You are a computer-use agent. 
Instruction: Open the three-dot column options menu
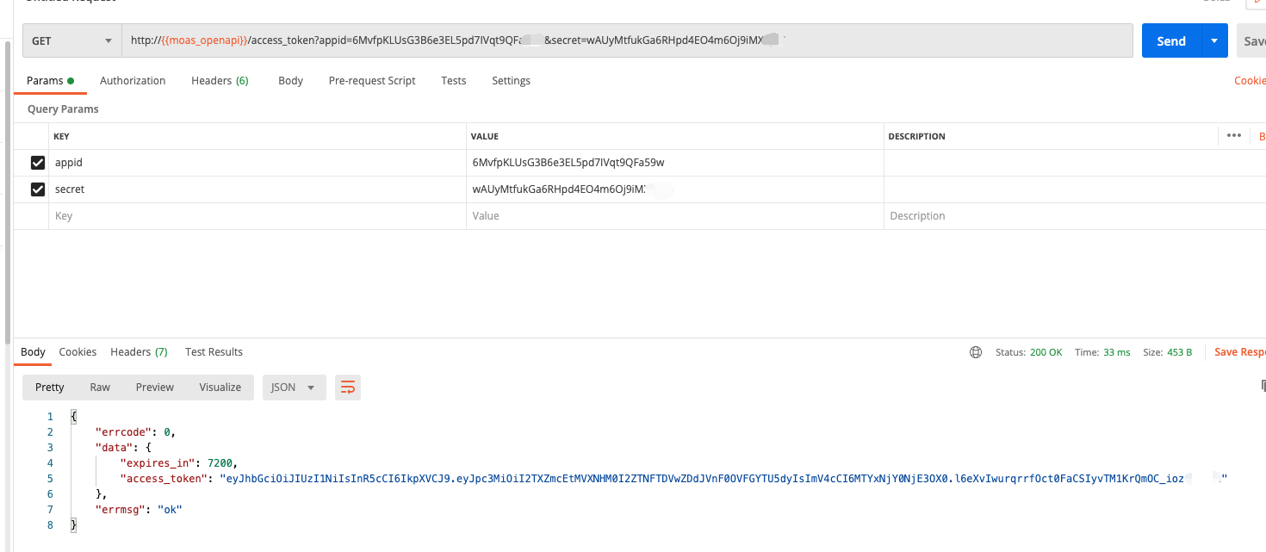click(x=1233, y=136)
